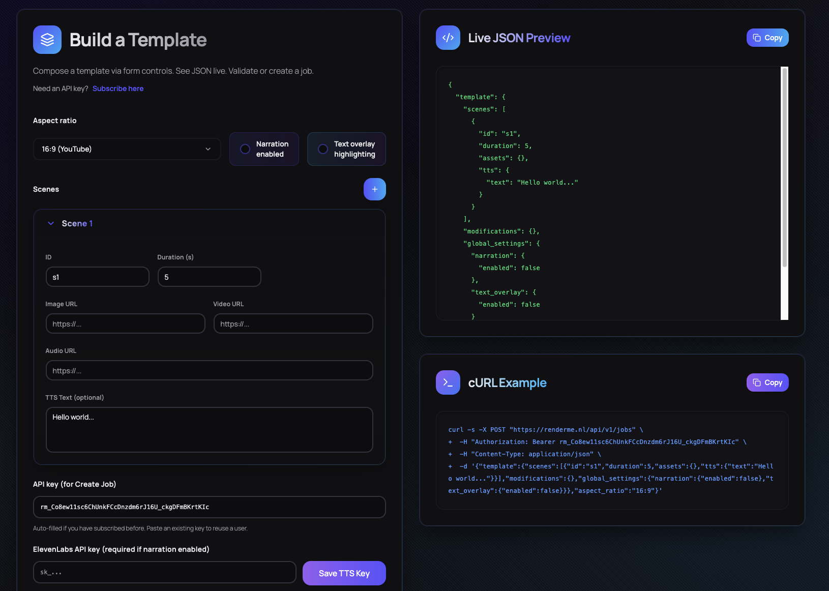Click the TTS Text textarea

click(x=209, y=429)
